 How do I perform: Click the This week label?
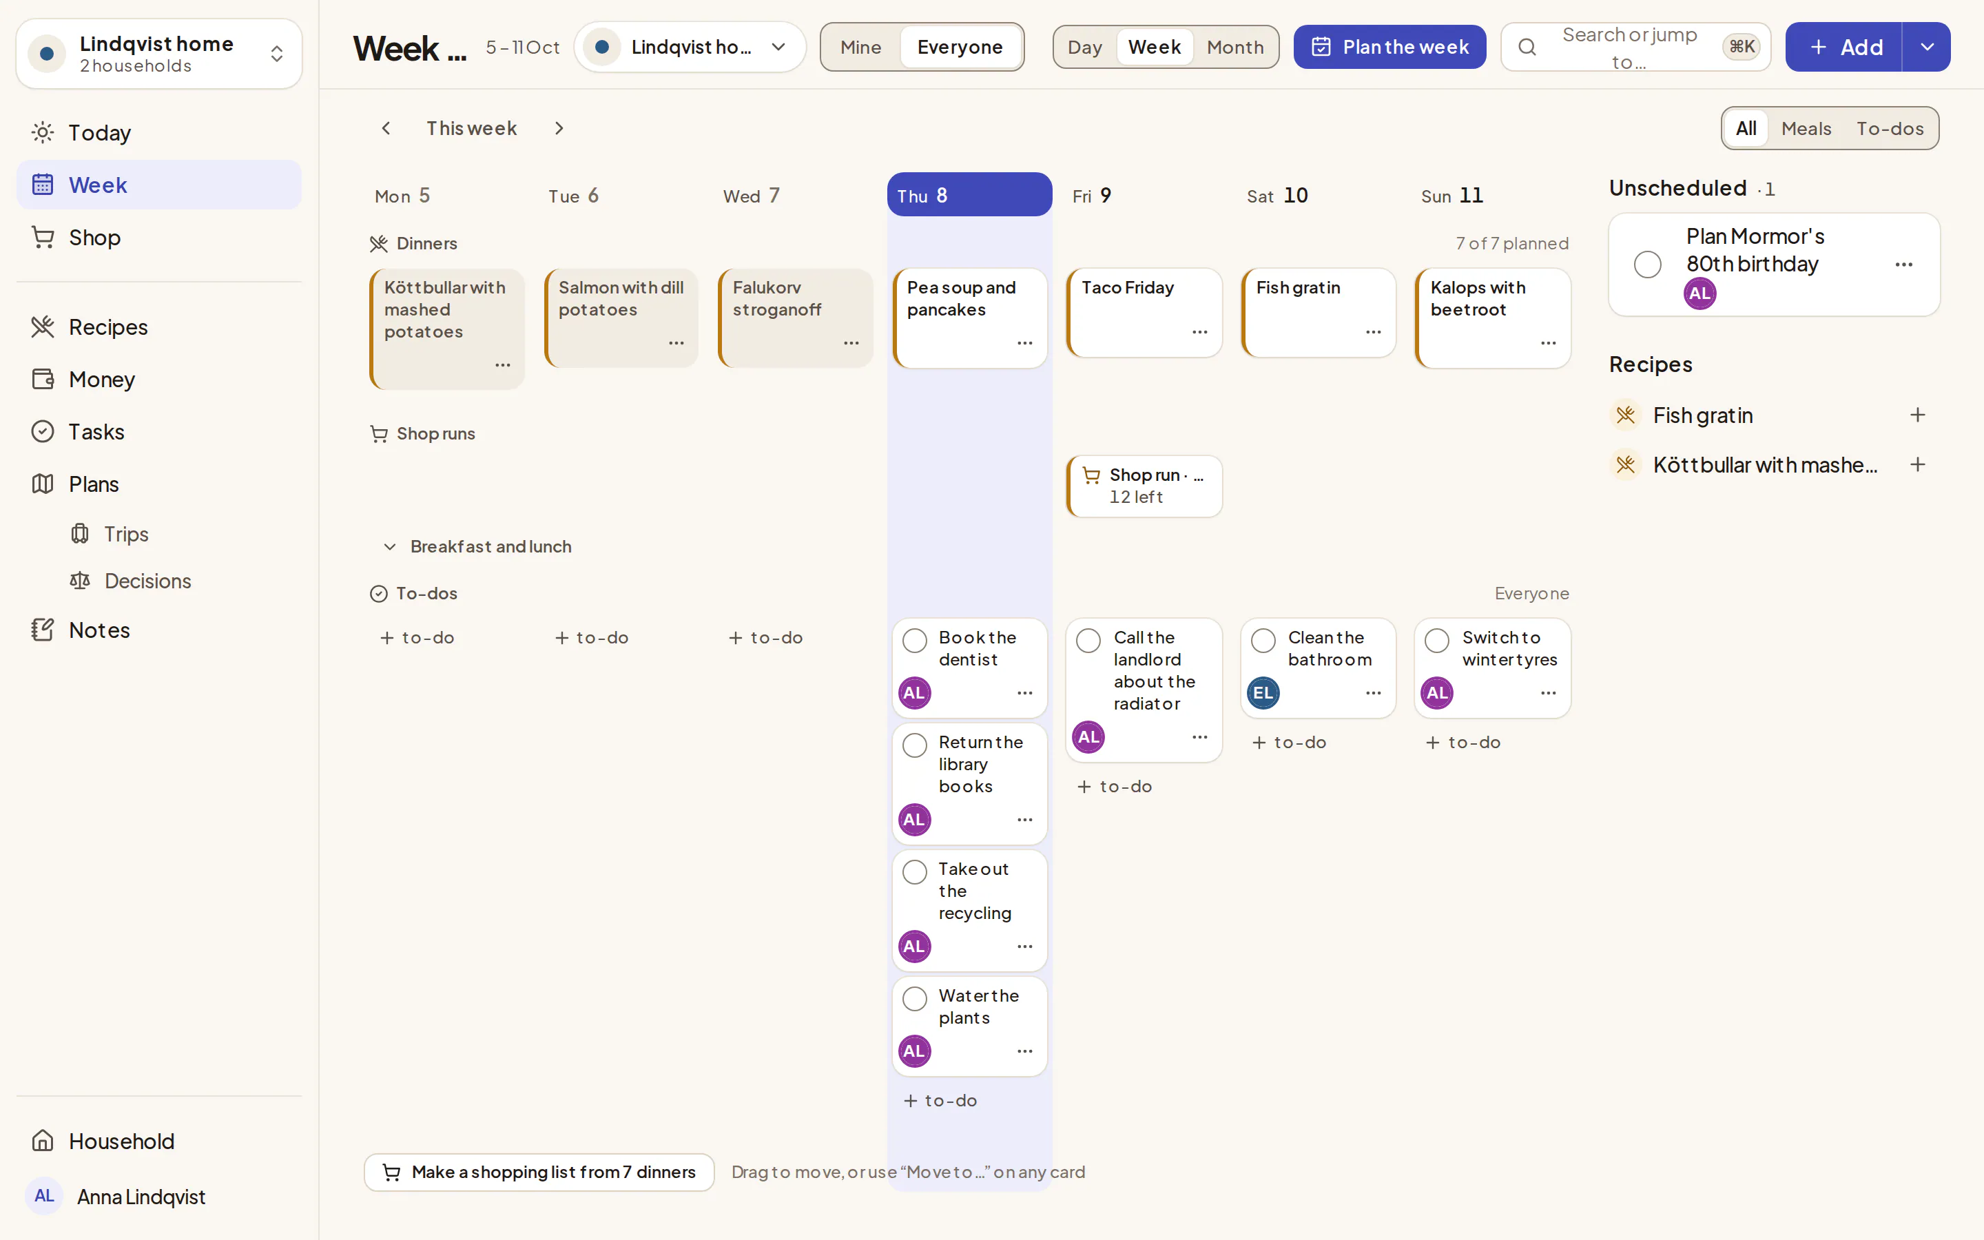tap(471, 128)
